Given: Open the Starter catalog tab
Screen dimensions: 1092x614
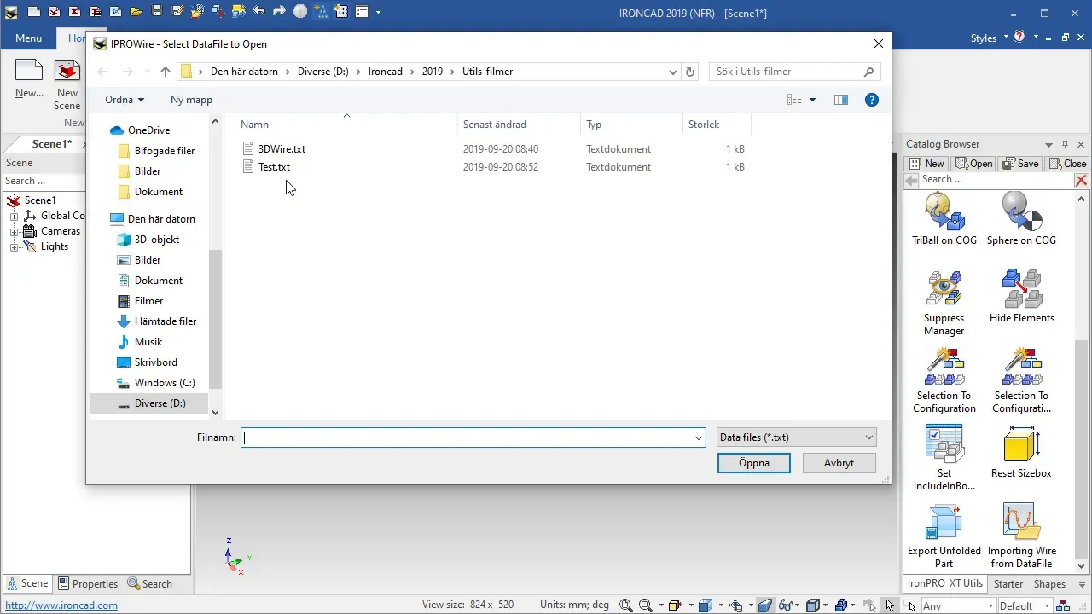Looking at the screenshot, I should [1008, 584].
